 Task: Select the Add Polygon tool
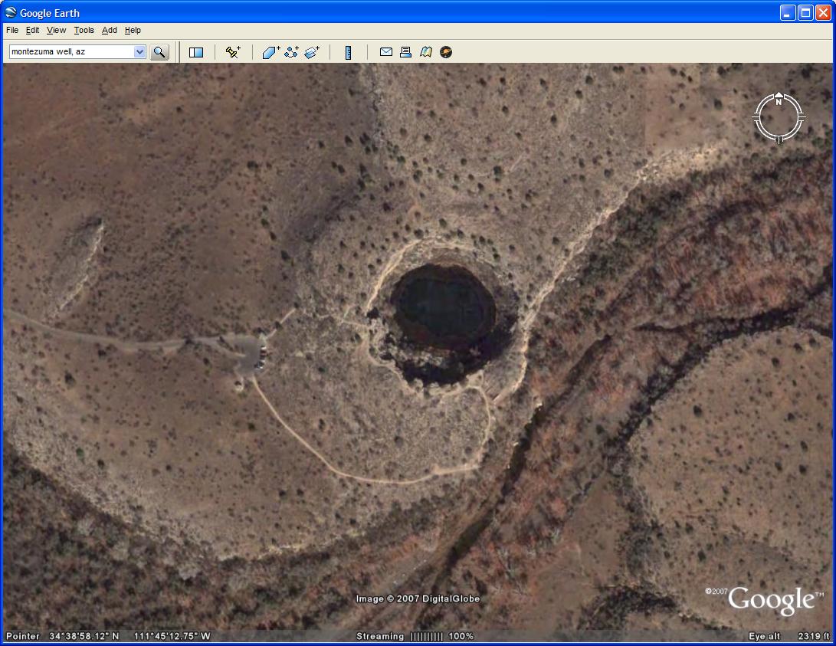point(271,52)
